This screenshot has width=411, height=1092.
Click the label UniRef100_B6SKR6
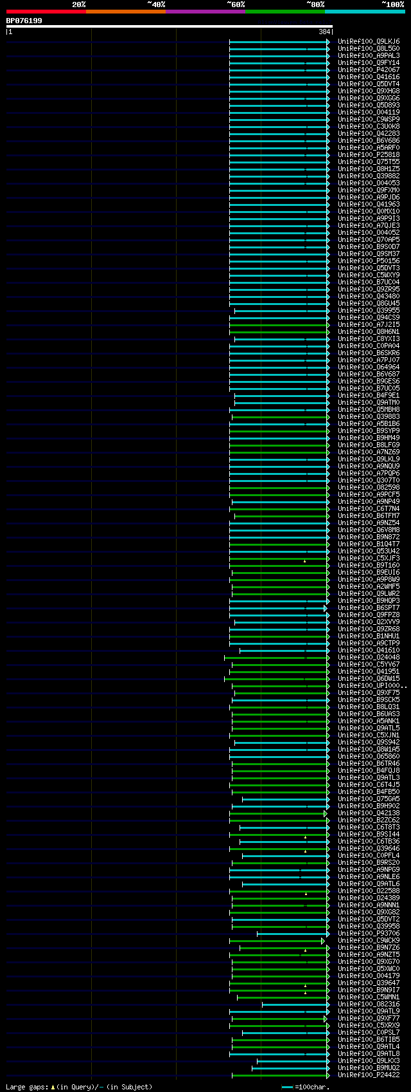pos(369,353)
